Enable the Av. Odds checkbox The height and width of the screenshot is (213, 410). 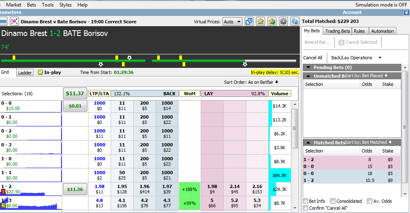tap(369, 201)
